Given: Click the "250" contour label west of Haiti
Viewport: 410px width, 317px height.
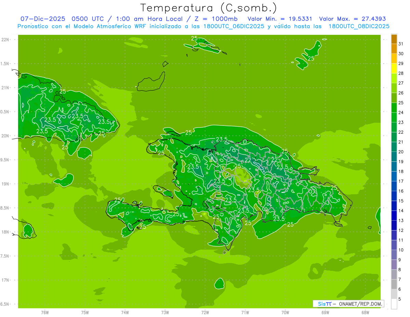Looking at the screenshot, I should coord(119,200).
